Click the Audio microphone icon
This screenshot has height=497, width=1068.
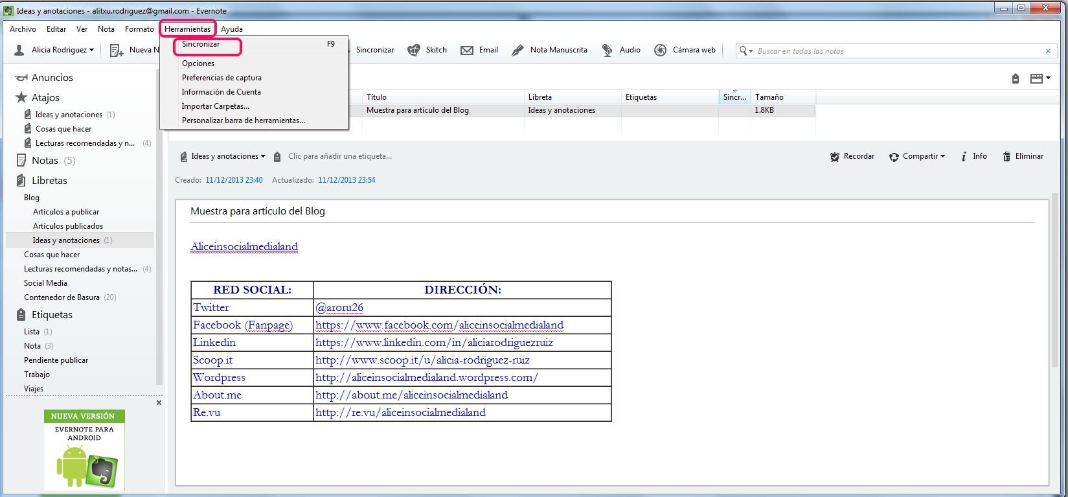(607, 50)
